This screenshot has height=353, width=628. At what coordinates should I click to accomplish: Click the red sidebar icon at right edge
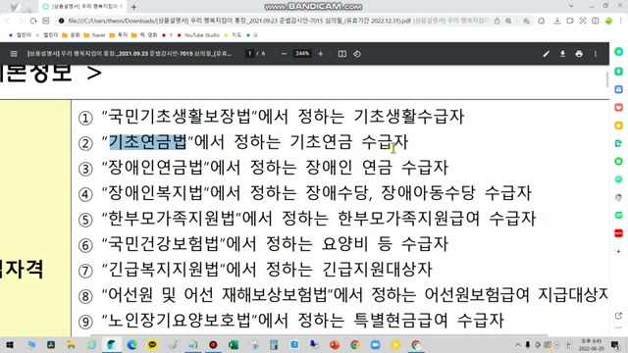[x=619, y=233]
